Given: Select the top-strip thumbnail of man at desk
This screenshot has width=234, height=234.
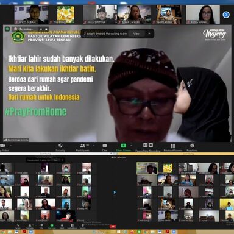Looking at the screenshot, I should coord(169,15).
